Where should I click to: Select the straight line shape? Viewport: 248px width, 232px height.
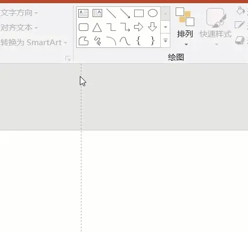111,13
